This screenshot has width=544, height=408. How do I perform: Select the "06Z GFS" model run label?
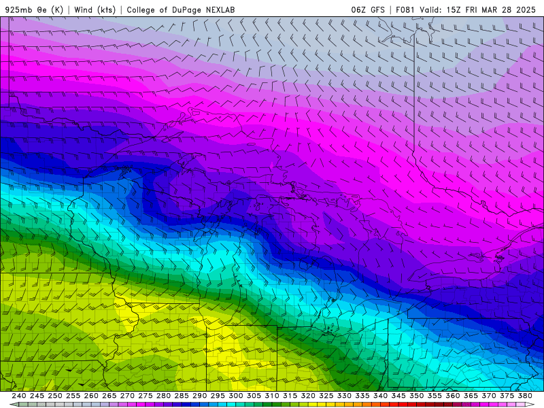pos(368,10)
